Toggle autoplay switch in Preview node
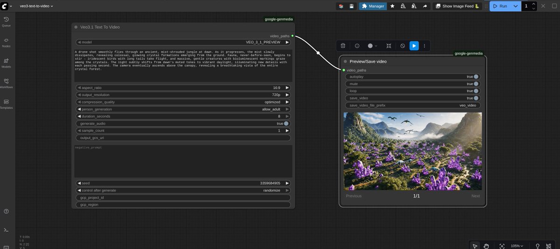The height and width of the screenshot is (249, 560). [476, 76]
